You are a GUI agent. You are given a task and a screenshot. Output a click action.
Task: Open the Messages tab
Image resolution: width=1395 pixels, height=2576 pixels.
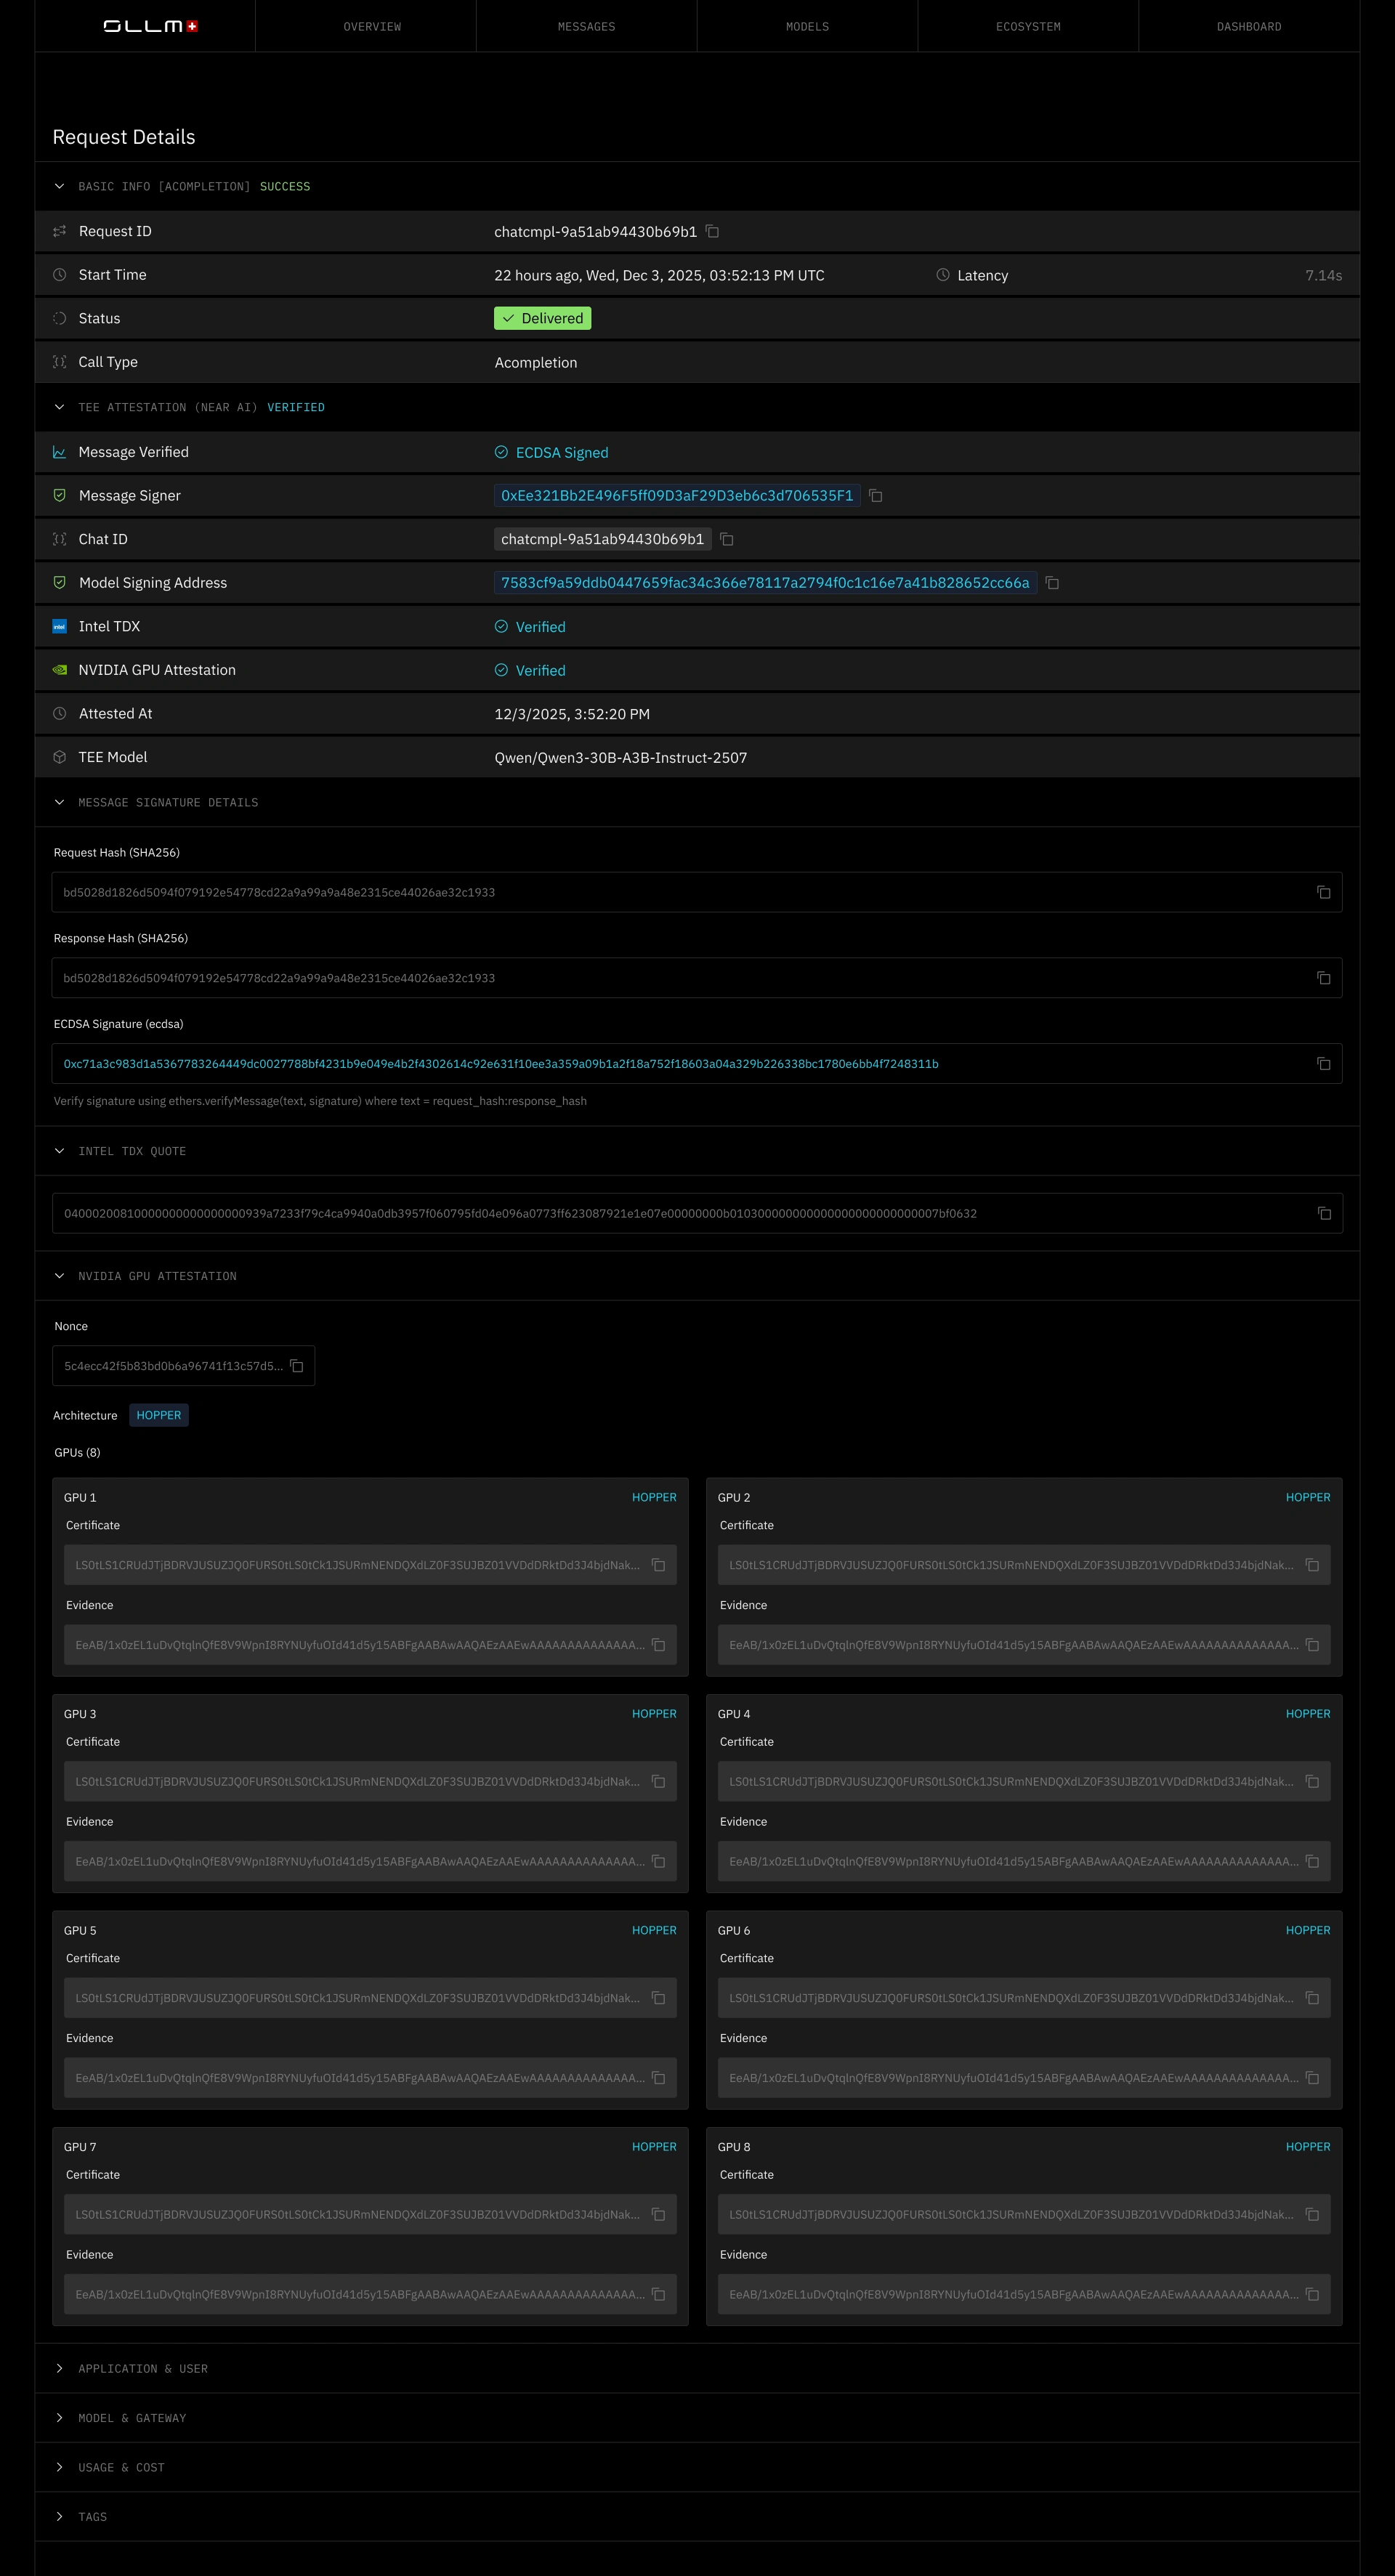coord(586,26)
